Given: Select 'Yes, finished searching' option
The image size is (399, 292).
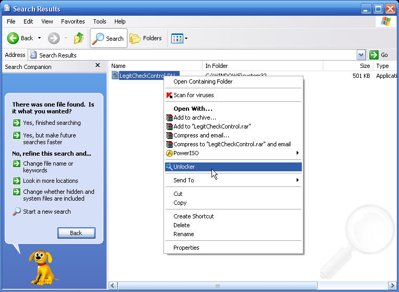Looking at the screenshot, I should pos(52,123).
